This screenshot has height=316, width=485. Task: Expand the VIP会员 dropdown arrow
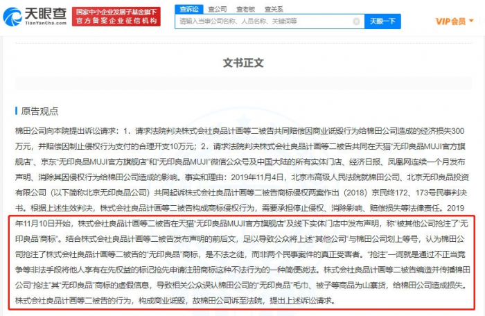click(471, 21)
